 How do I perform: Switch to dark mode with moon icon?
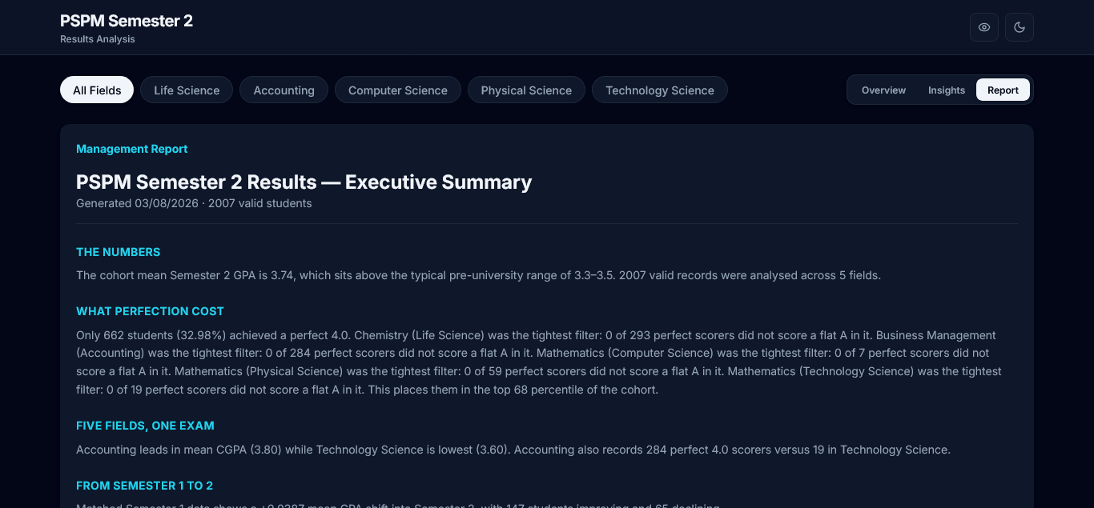point(1020,27)
